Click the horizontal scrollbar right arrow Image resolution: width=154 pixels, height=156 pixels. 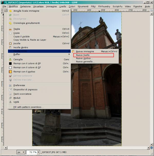coord(149,148)
